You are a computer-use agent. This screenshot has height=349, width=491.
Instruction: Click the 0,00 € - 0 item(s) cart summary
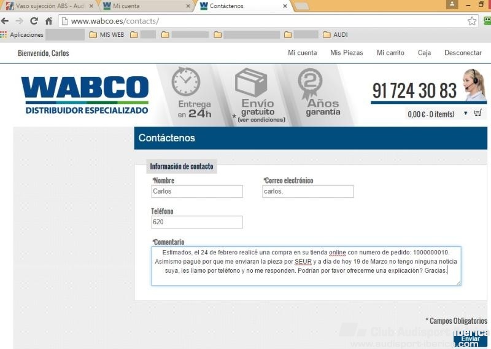[431, 114]
